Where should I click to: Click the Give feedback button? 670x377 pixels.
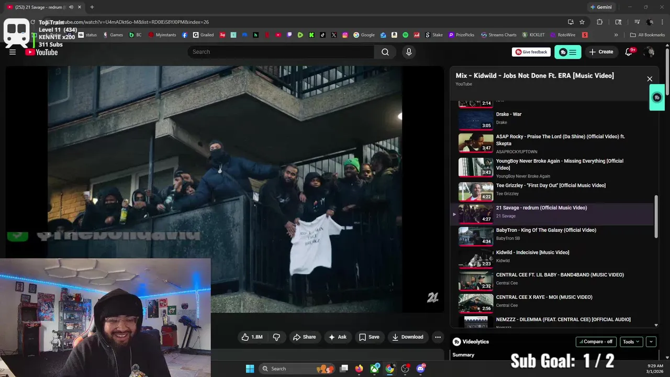click(x=531, y=52)
